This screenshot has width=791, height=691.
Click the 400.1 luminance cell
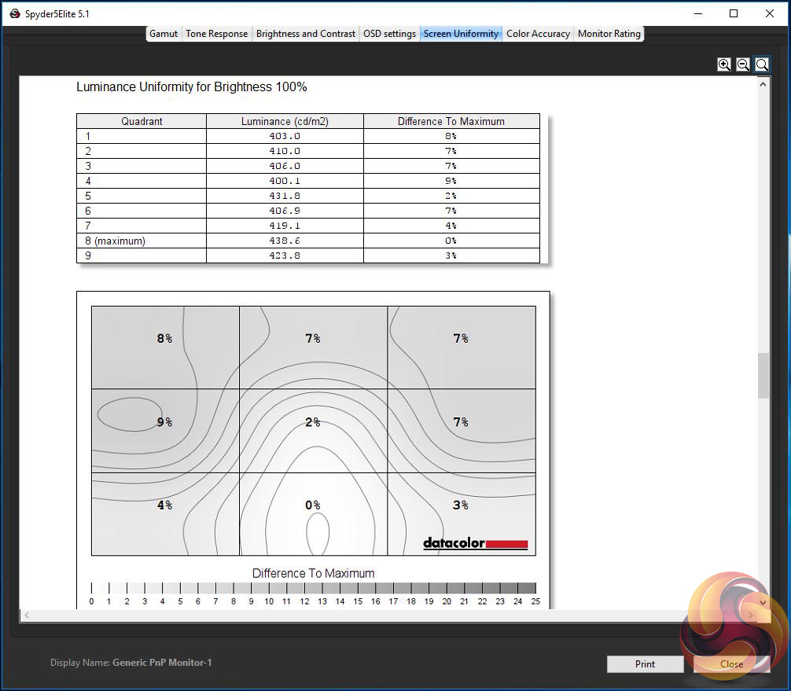(285, 181)
